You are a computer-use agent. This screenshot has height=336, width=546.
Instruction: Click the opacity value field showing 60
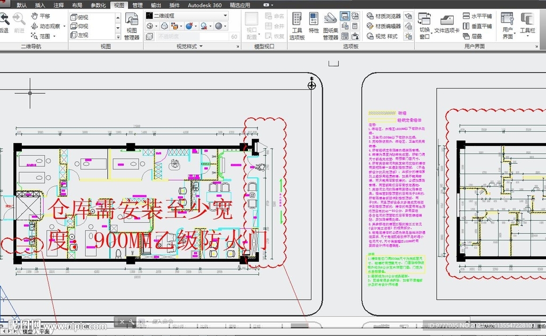234,37
